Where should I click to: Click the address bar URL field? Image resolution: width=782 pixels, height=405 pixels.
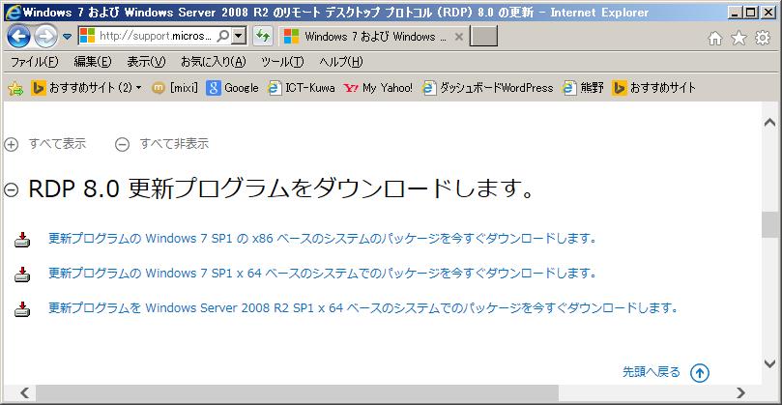tap(157, 36)
